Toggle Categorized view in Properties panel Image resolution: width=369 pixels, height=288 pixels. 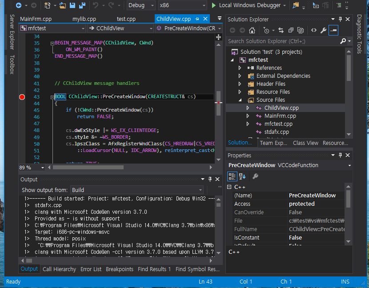coord(232,176)
